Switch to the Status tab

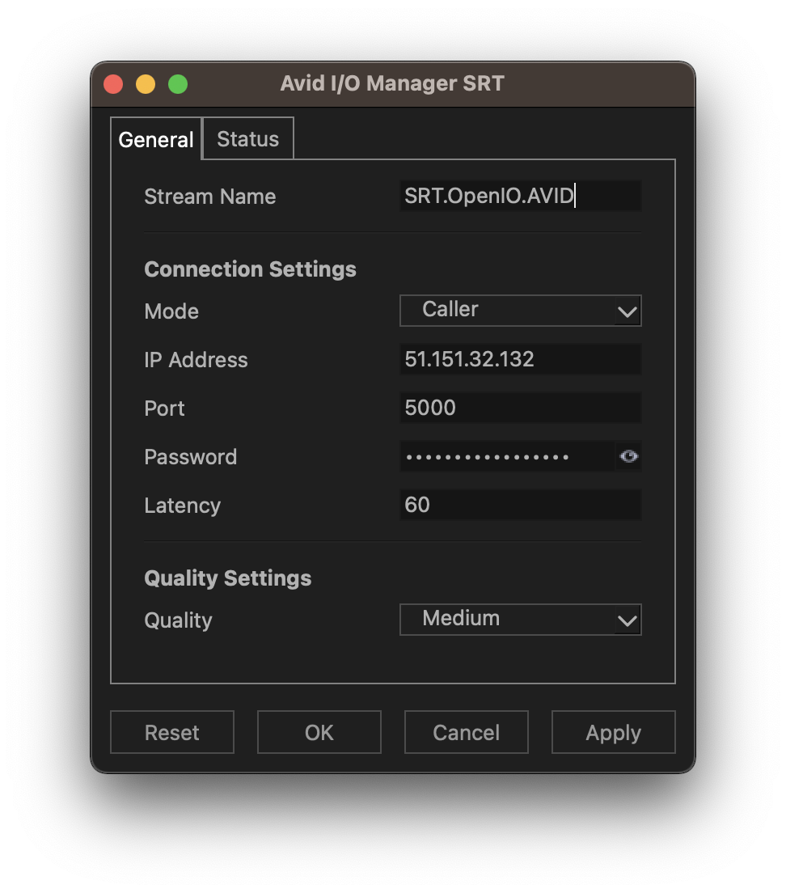[247, 138]
